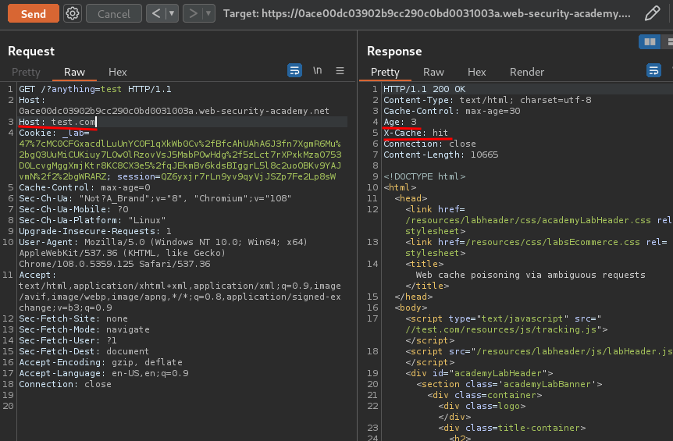The width and height of the screenshot is (673, 441).
Task: Click the Target URL text
Action: click(426, 14)
